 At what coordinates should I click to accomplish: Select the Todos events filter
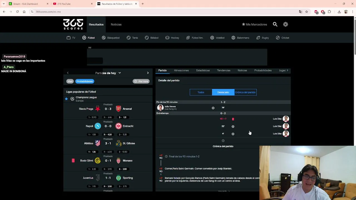(x=201, y=92)
